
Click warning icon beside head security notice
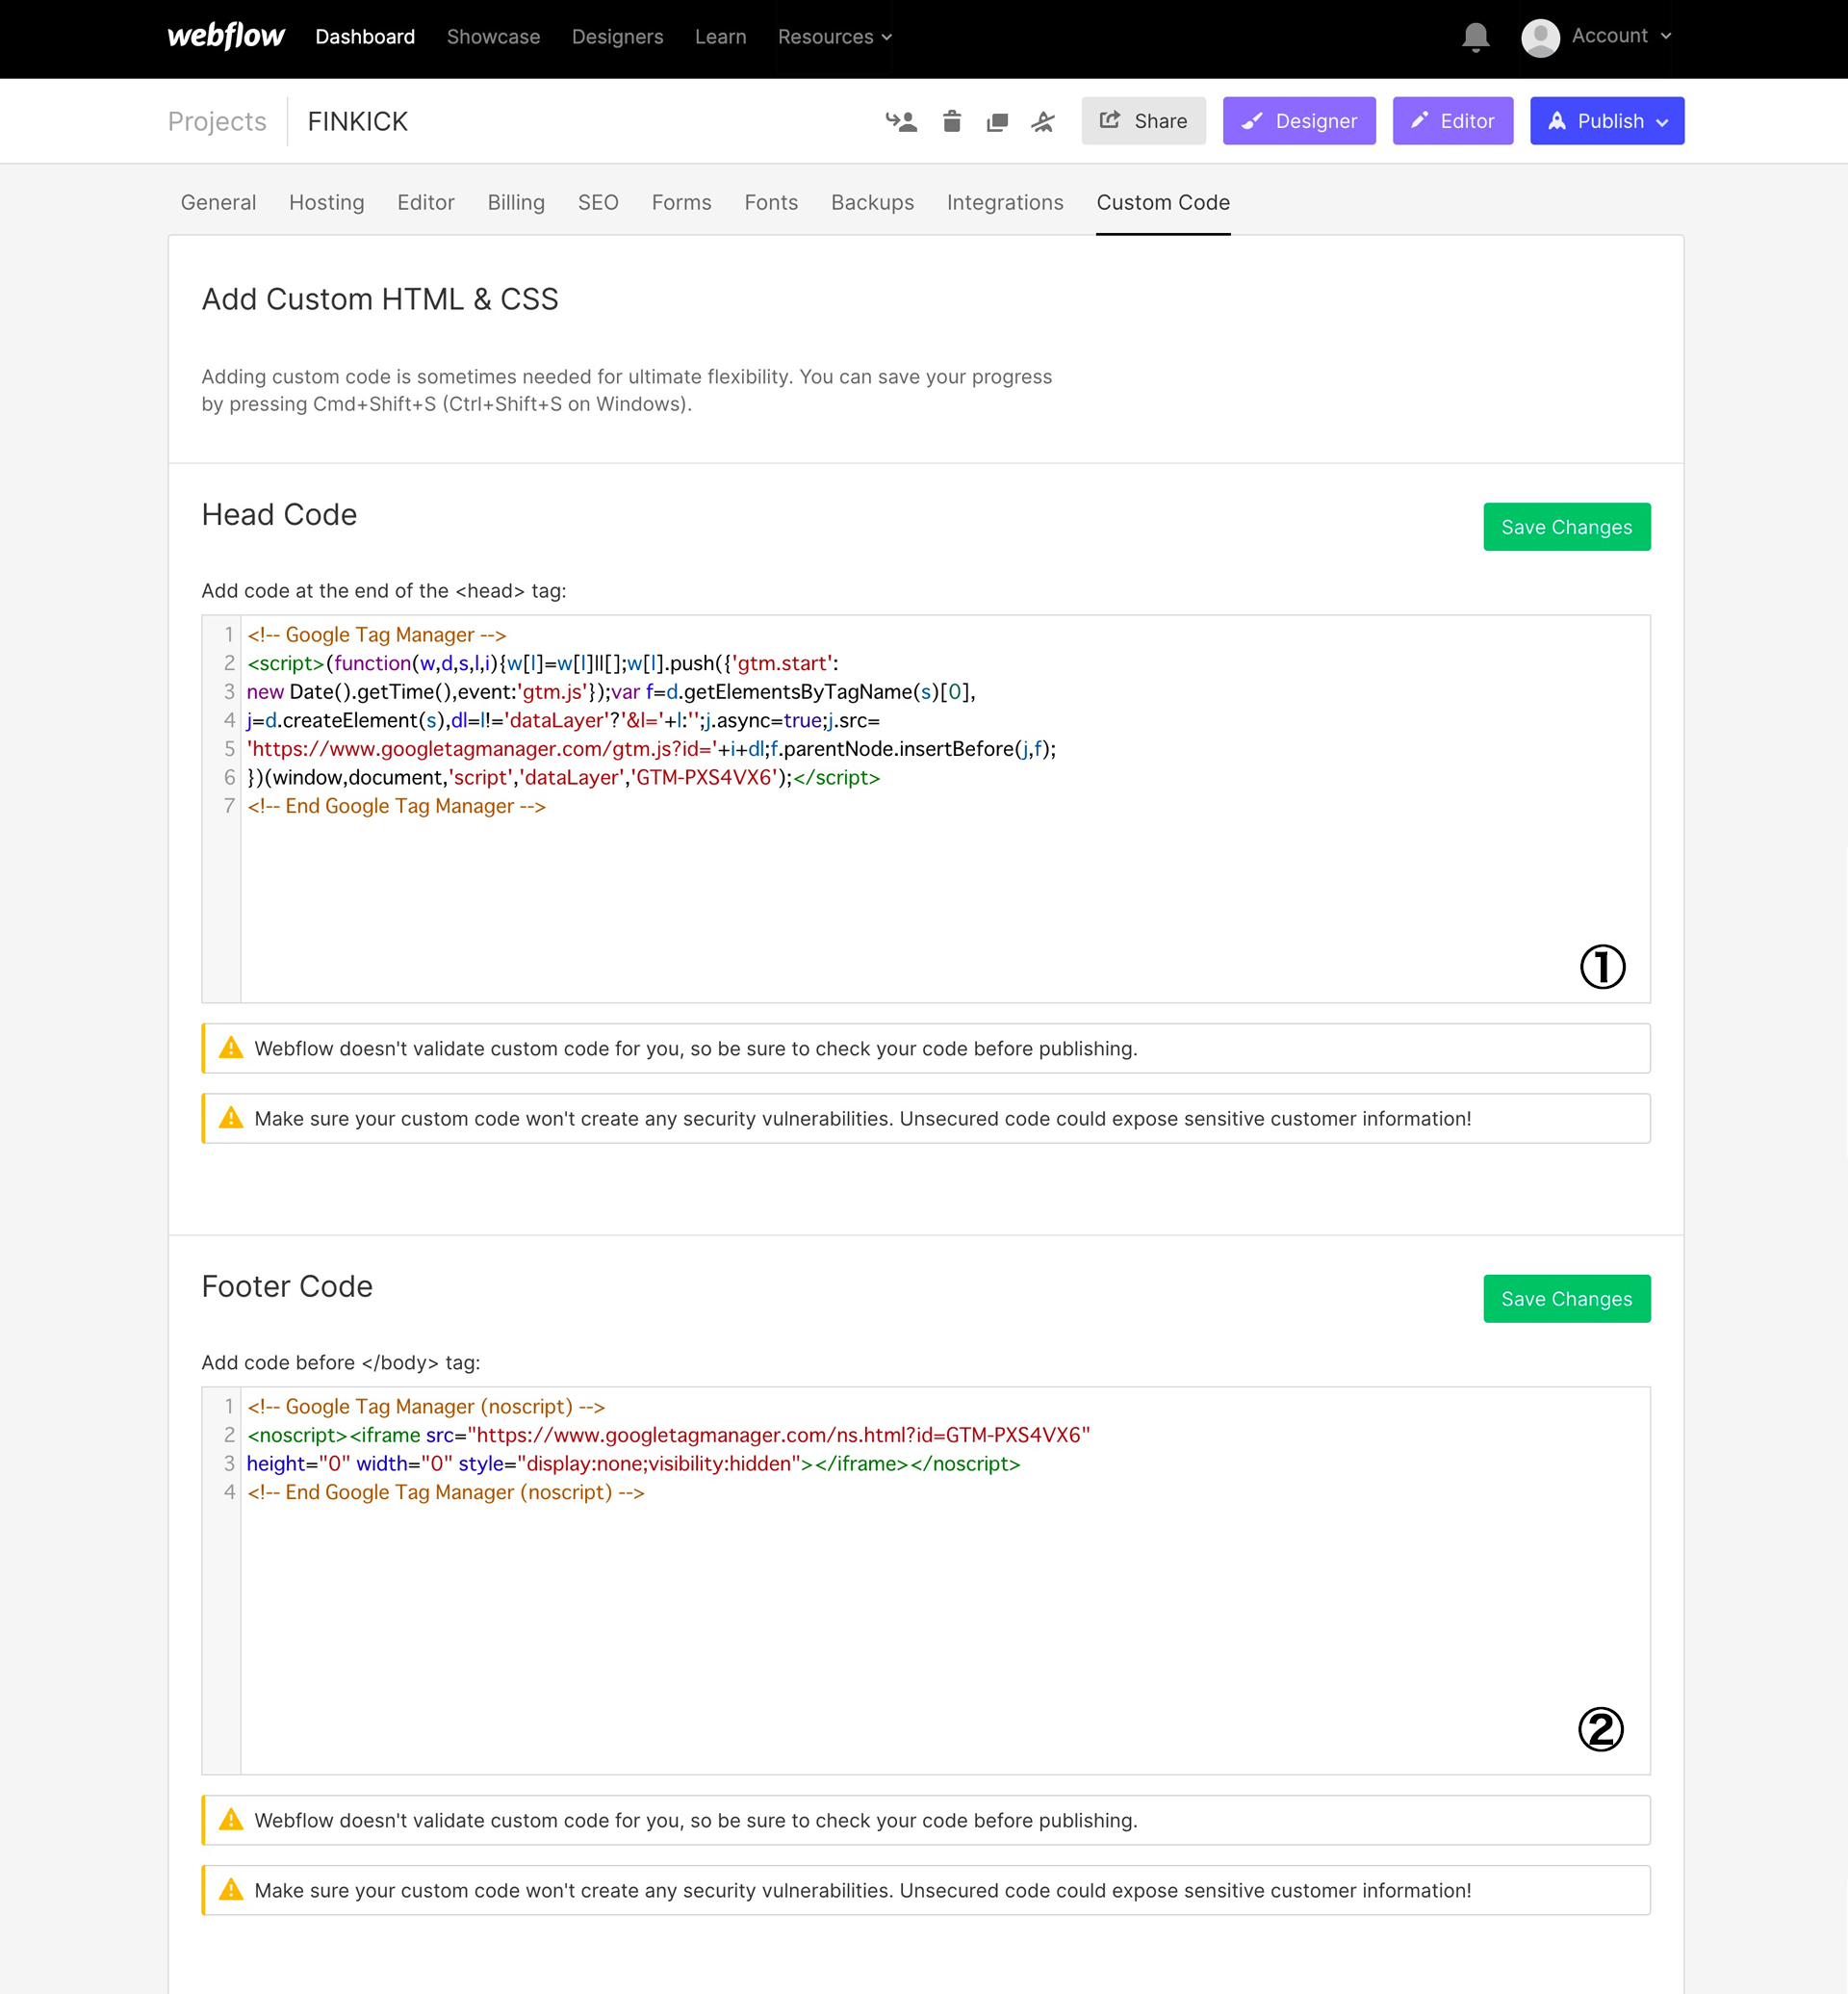click(231, 1118)
